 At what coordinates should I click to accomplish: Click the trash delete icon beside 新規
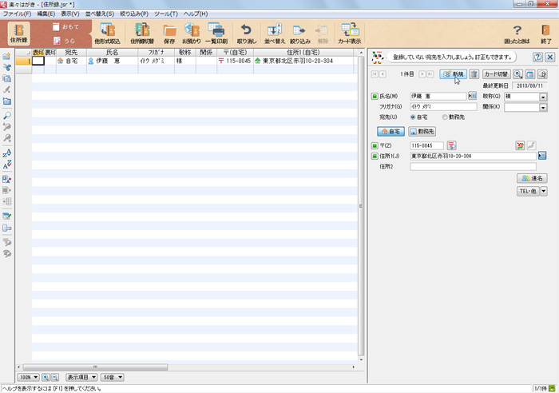(x=474, y=74)
